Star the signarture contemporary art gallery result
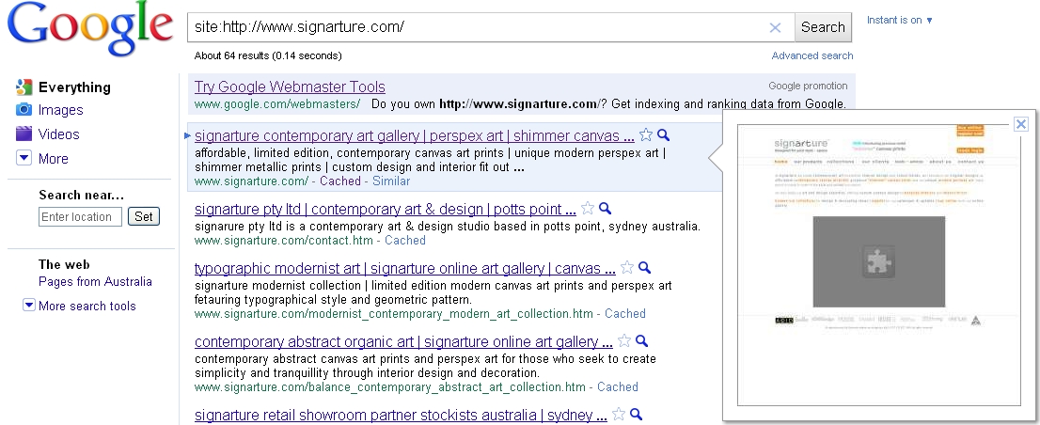The width and height of the screenshot is (1040, 425). click(x=646, y=135)
